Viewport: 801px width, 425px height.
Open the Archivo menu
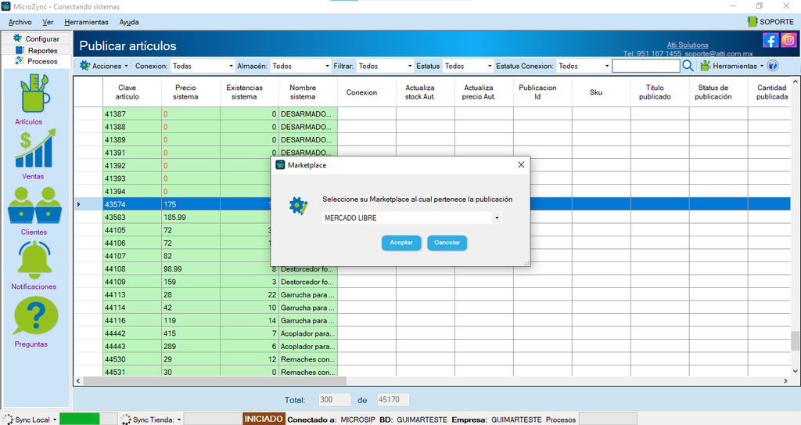(x=20, y=22)
